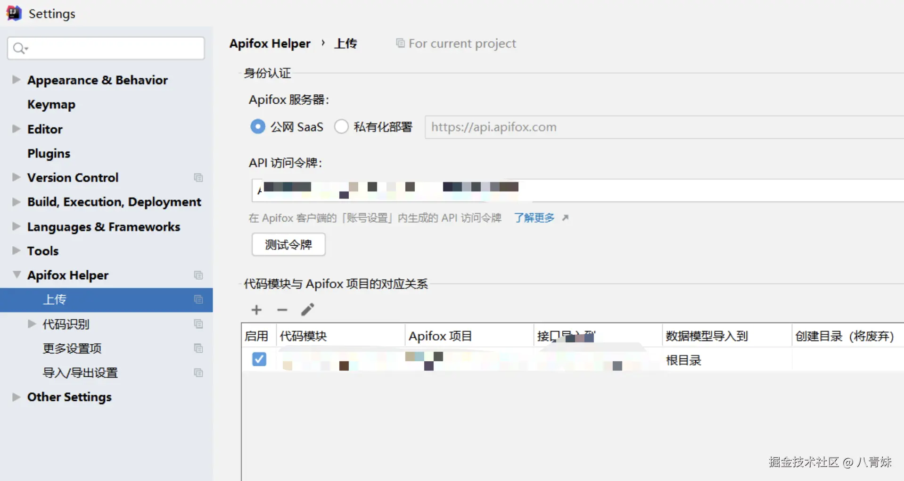This screenshot has height=481, width=904.
Task: Select Languages & Frameworks in settings tree
Action: (104, 226)
